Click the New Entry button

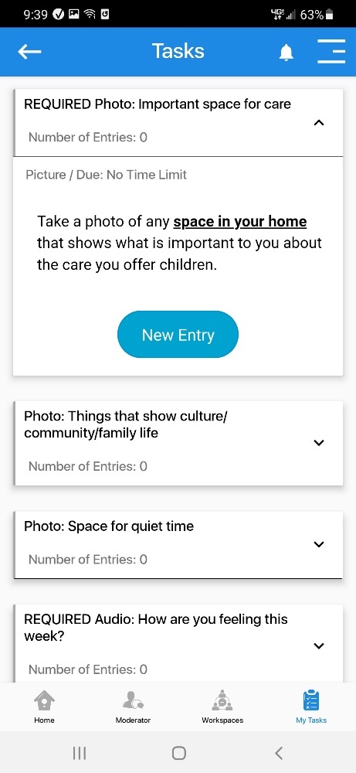point(178,335)
